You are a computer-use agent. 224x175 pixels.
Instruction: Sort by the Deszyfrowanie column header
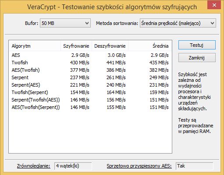[110, 46]
